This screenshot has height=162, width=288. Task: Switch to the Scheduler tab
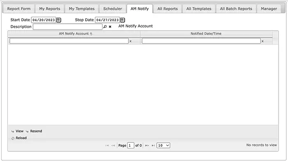click(x=112, y=9)
